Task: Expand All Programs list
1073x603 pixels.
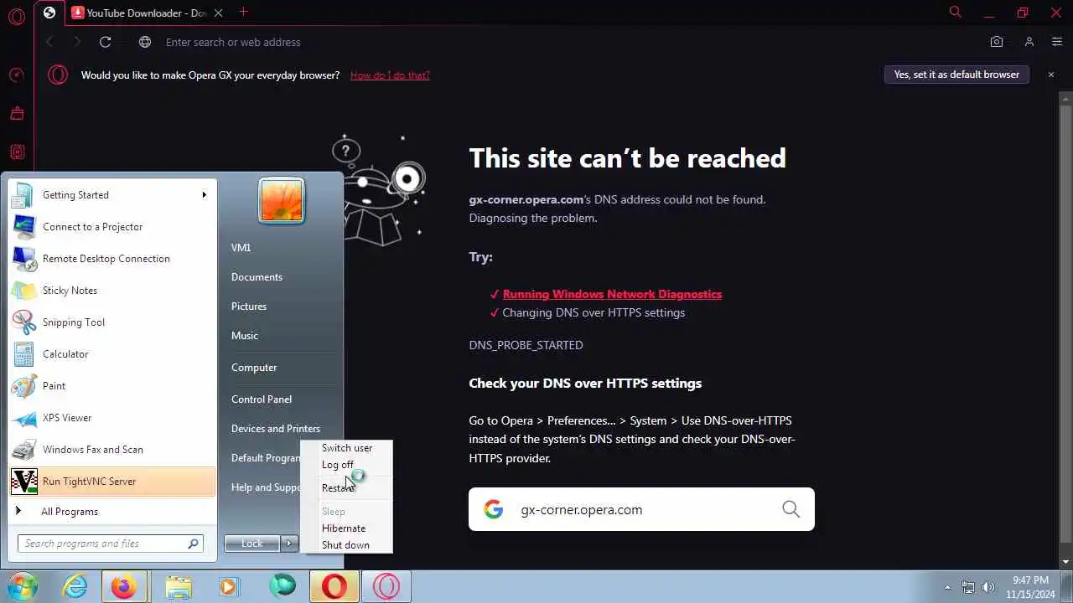Action: pos(112,512)
